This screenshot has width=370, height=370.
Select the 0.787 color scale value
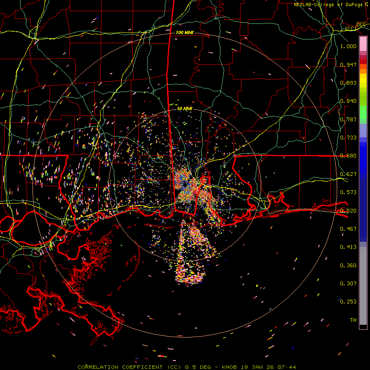coord(348,119)
